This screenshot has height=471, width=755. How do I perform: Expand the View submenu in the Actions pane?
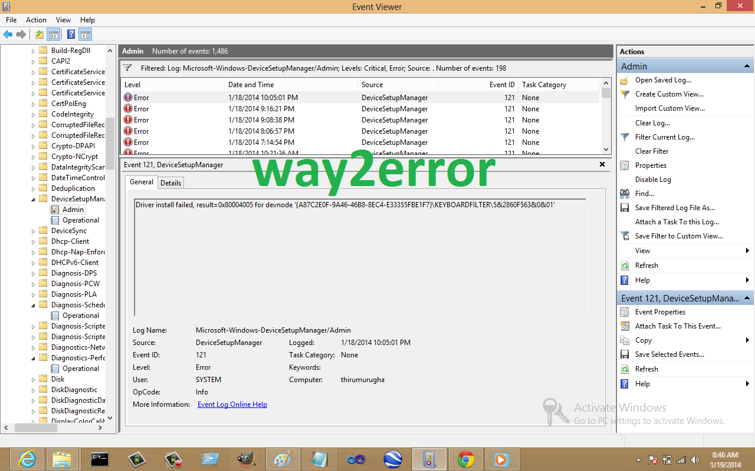tap(644, 250)
